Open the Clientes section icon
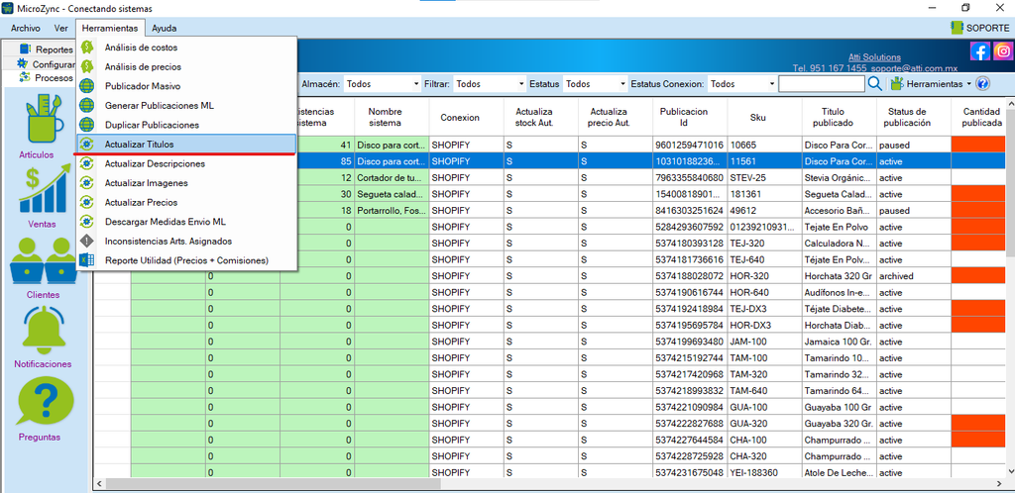The image size is (1015, 493). 44,261
